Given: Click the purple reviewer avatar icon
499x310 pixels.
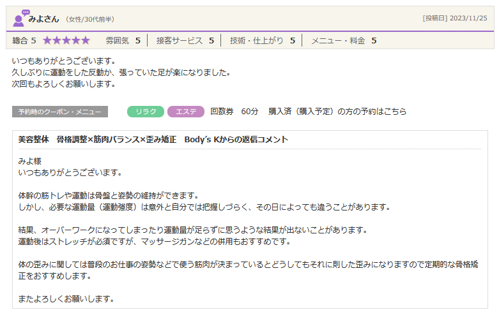Looking at the screenshot, I should coord(20,18).
